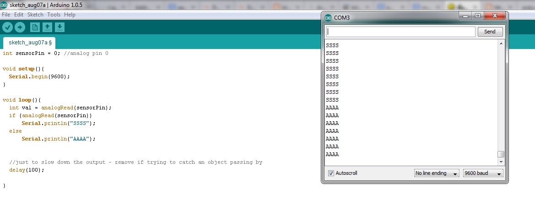Click the Serial.begin(9600); line
Viewport: 535px width, 211px height.
[39, 77]
